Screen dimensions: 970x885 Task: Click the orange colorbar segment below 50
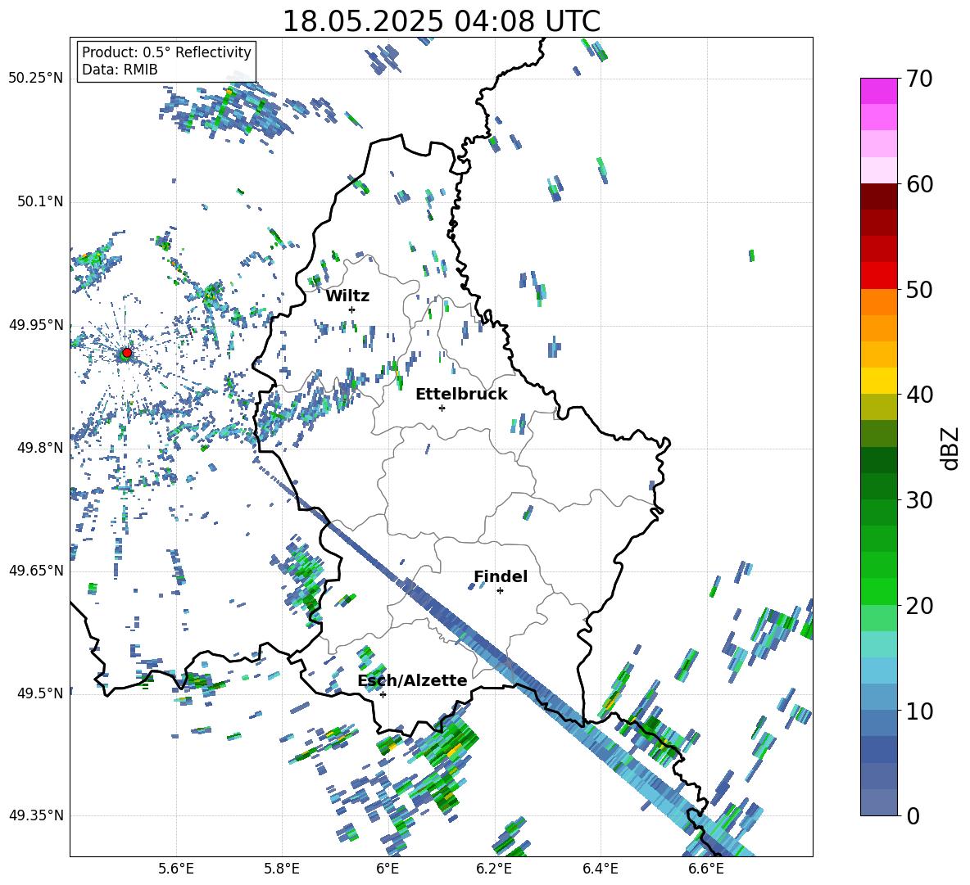click(x=879, y=301)
